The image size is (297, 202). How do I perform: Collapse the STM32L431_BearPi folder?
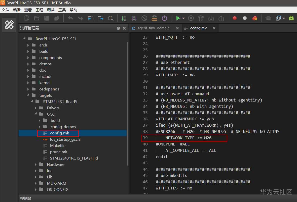coord(32,101)
